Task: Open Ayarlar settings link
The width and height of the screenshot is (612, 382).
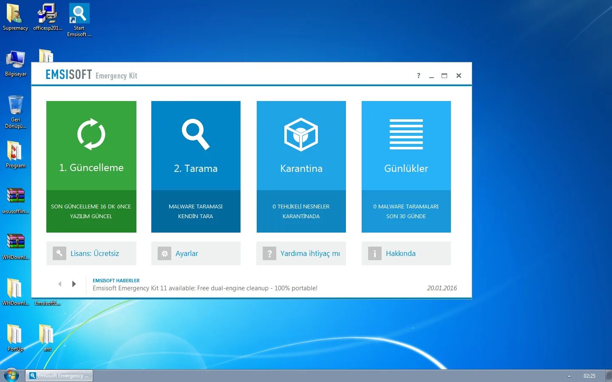Action: [x=187, y=253]
